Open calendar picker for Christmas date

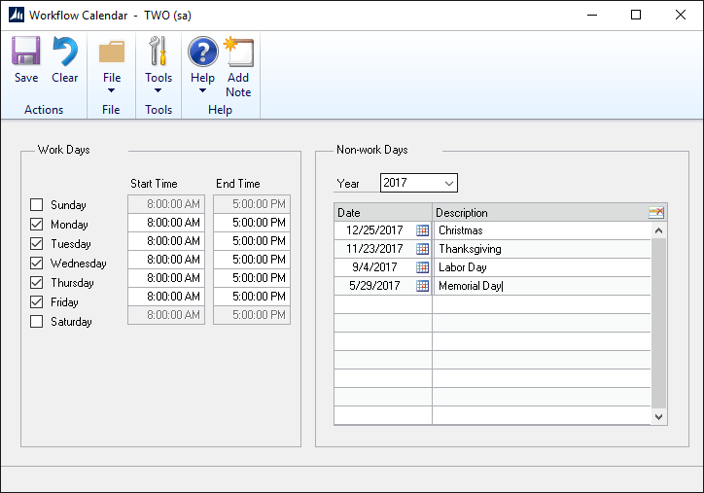(422, 230)
